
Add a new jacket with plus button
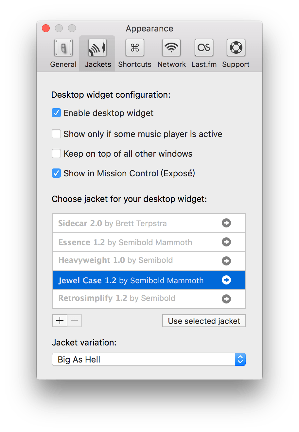(60, 321)
